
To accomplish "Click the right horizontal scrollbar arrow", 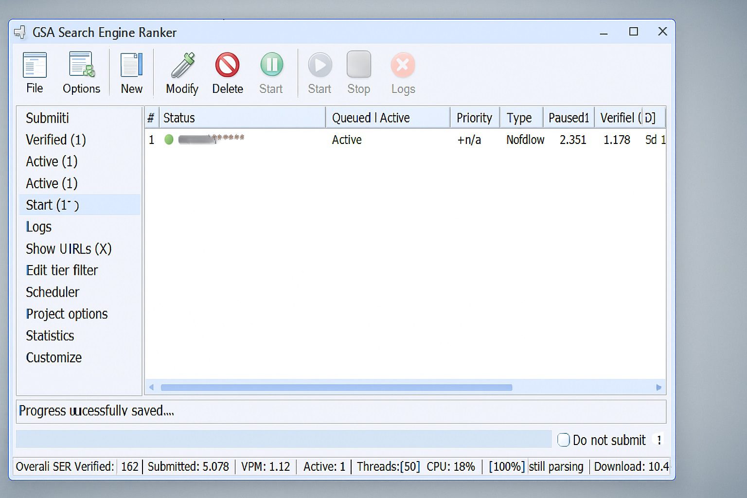I will tap(659, 388).
